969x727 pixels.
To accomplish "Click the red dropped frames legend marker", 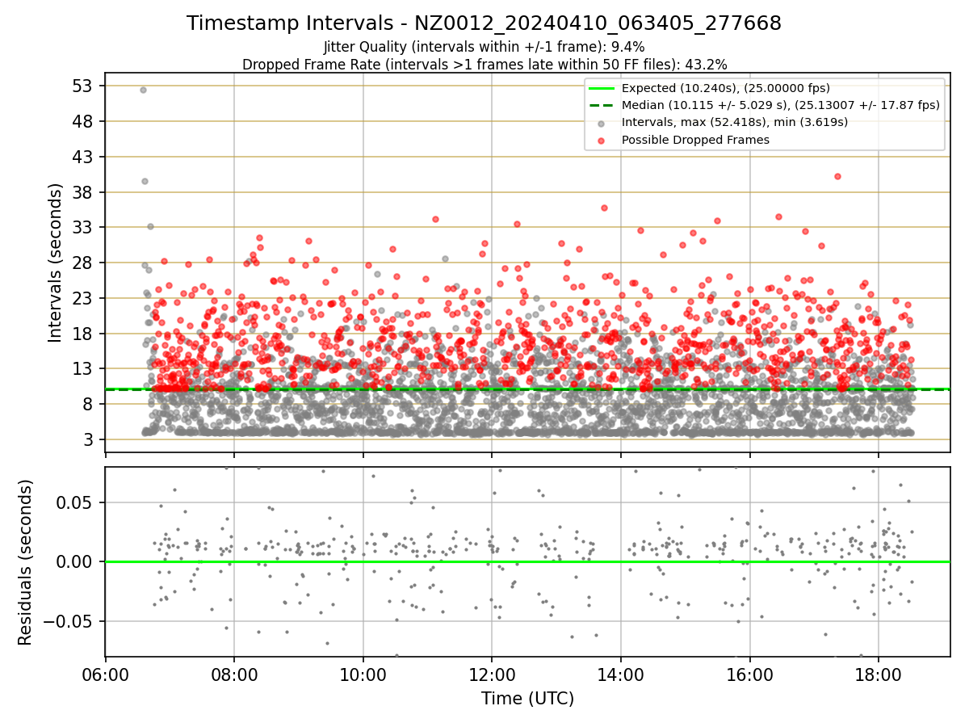I will pos(602,140).
